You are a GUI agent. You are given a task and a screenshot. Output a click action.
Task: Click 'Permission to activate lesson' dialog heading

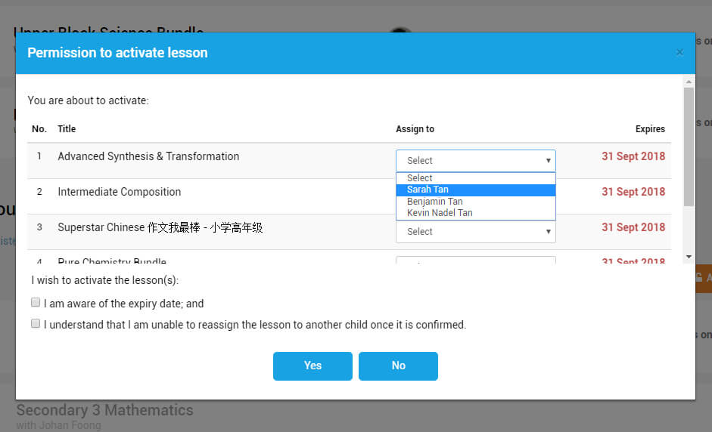(x=117, y=53)
